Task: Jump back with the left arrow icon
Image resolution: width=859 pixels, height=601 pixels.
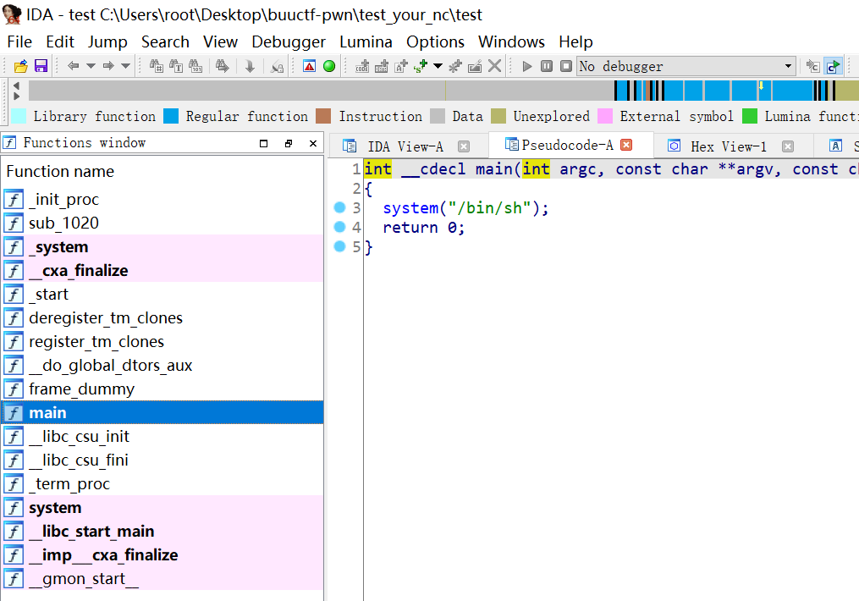Action: pyautogui.click(x=73, y=66)
